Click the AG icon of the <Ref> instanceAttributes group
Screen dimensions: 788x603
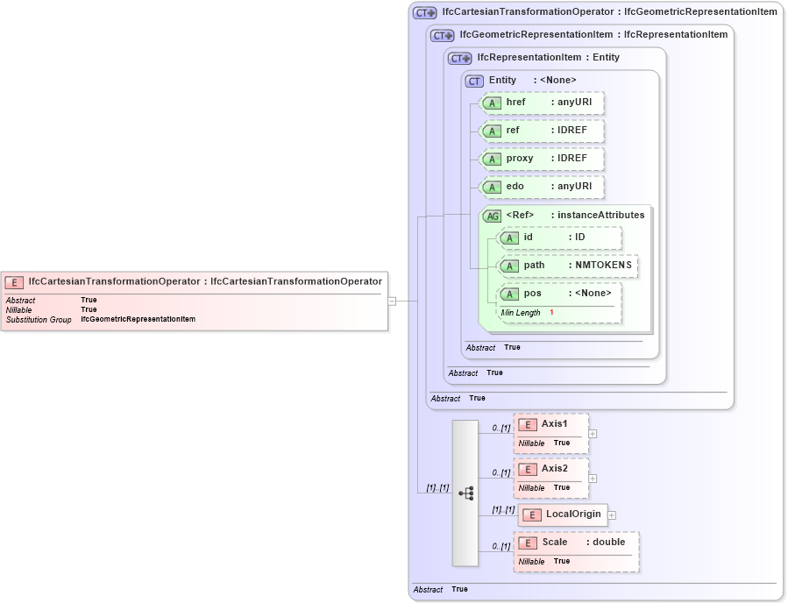coord(491,215)
